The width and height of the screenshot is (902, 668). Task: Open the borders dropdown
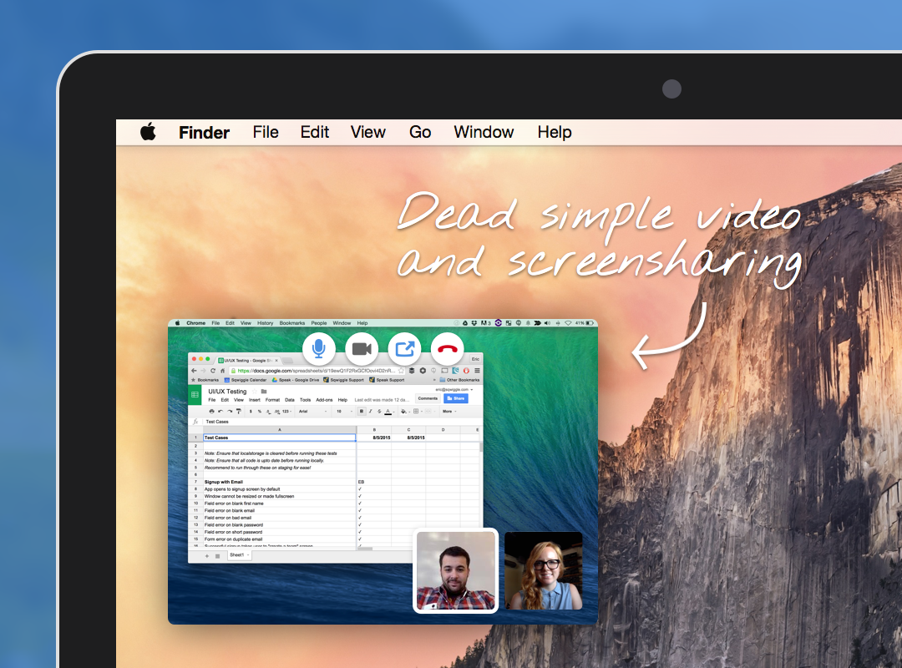(x=418, y=412)
